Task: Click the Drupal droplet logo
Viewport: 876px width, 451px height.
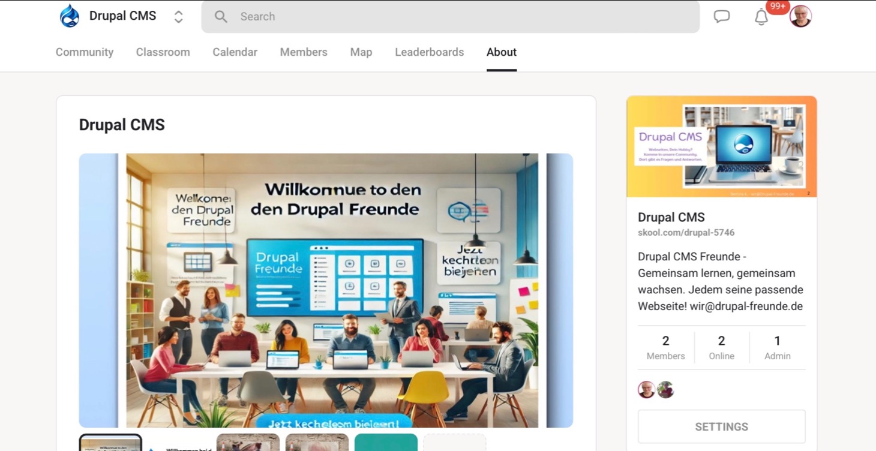Action: 70,16
